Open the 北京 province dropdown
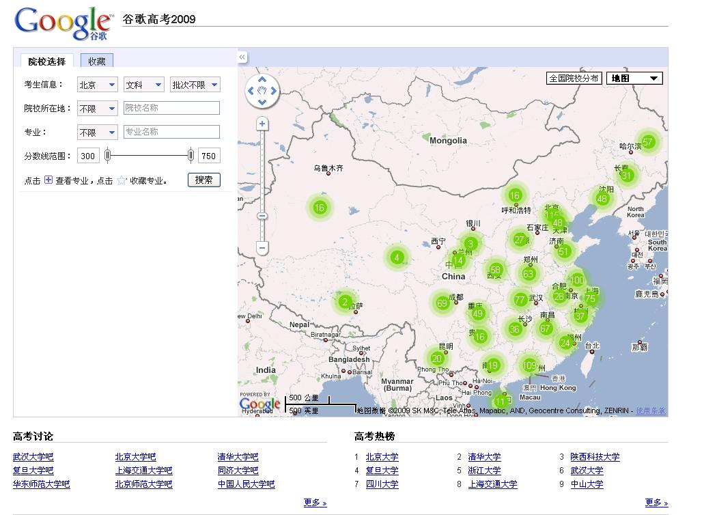717x515 pixels. coord(98,85)
